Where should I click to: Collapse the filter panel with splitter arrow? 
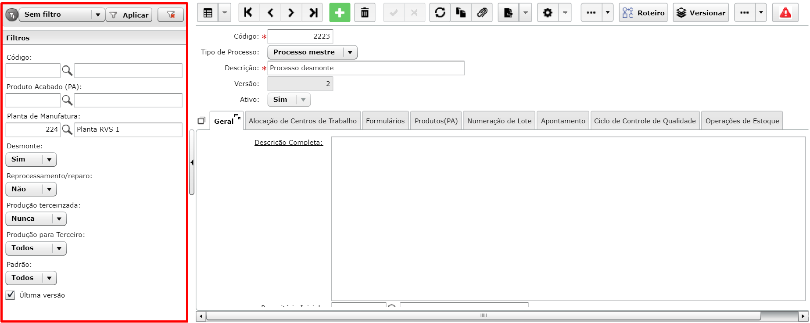pos(192,162)
